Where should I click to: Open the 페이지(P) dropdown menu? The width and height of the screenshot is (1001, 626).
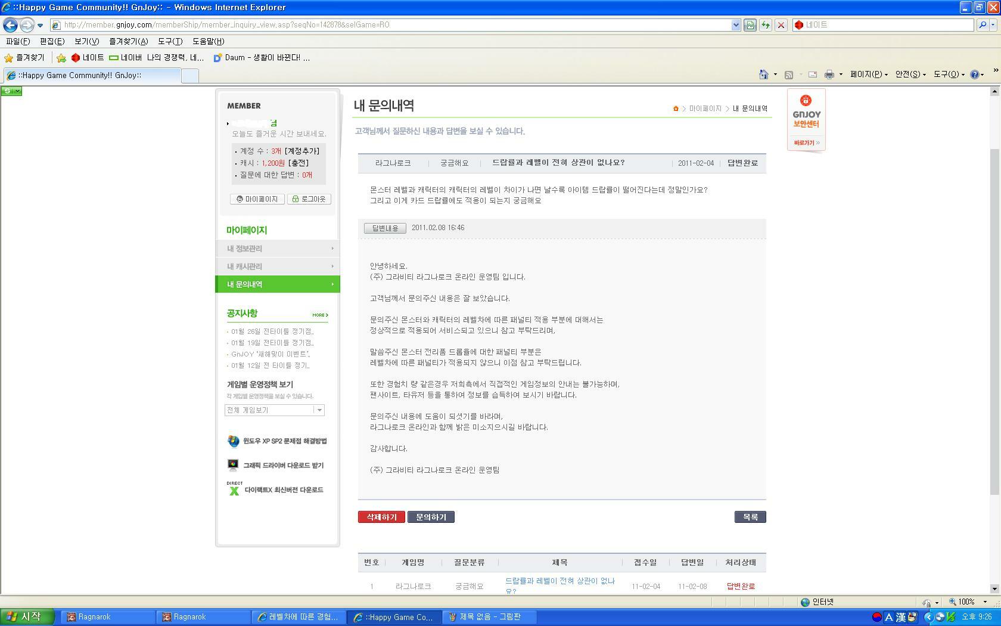868,75
